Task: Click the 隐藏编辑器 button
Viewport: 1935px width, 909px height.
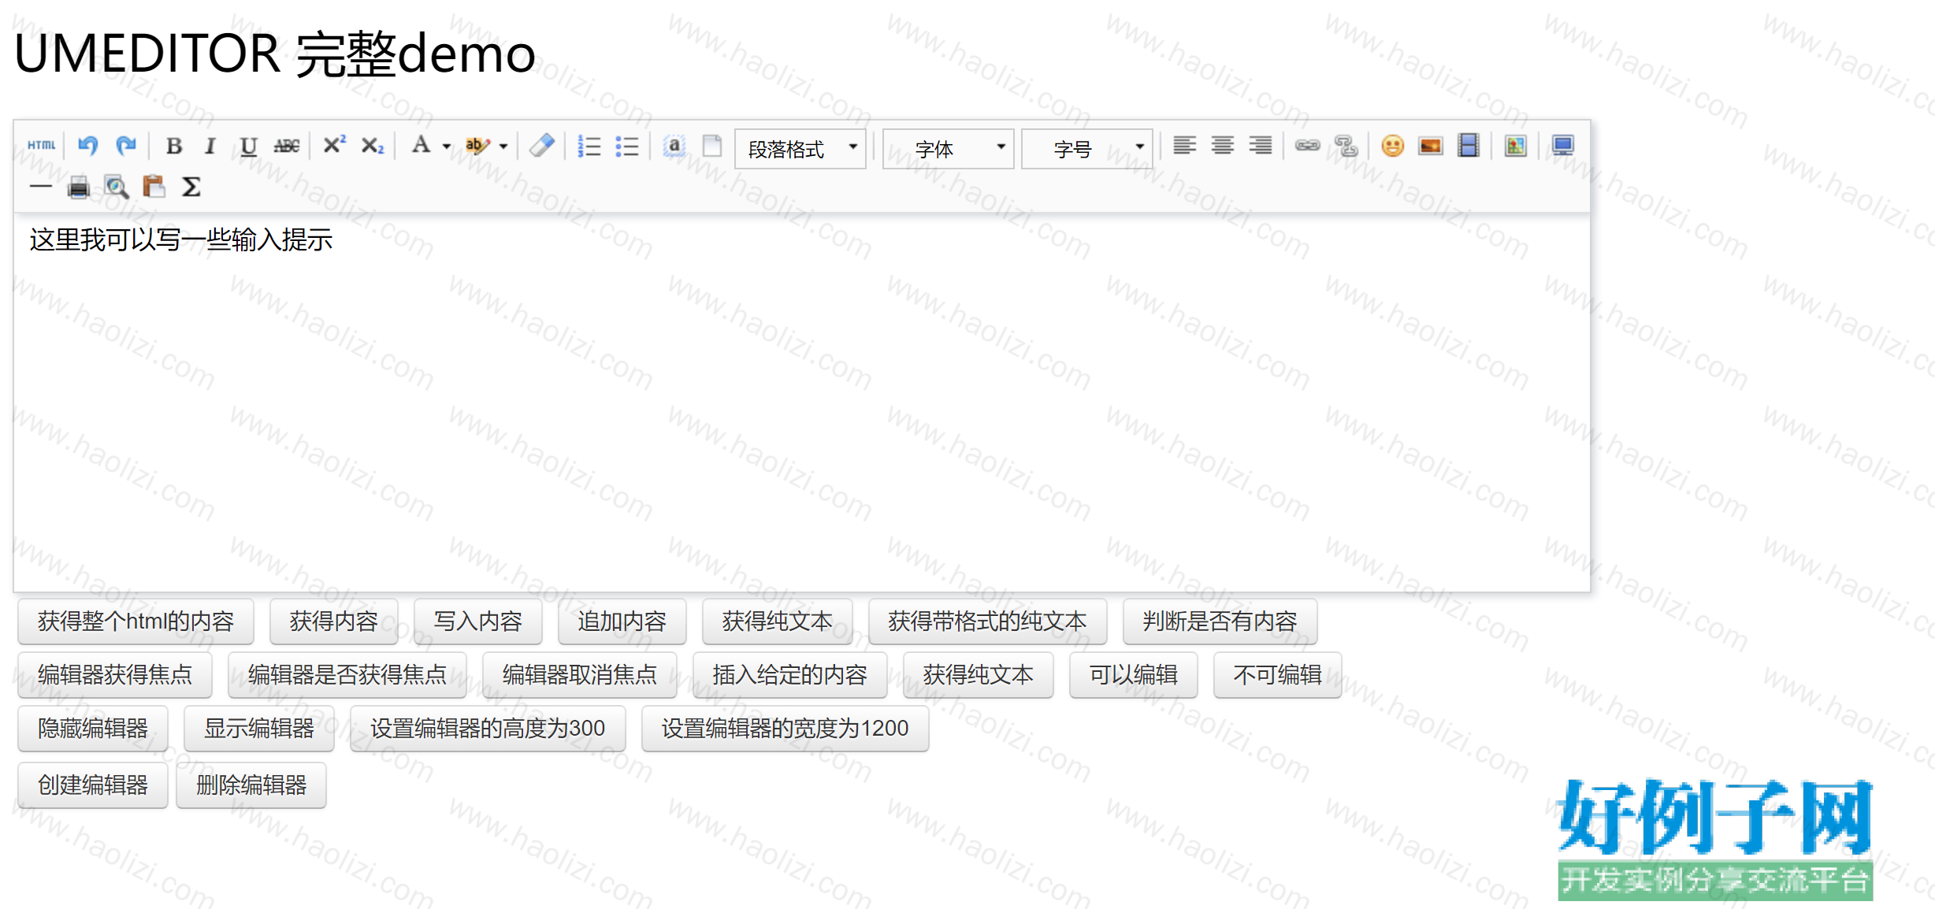Action: click(x=92, y=729)
